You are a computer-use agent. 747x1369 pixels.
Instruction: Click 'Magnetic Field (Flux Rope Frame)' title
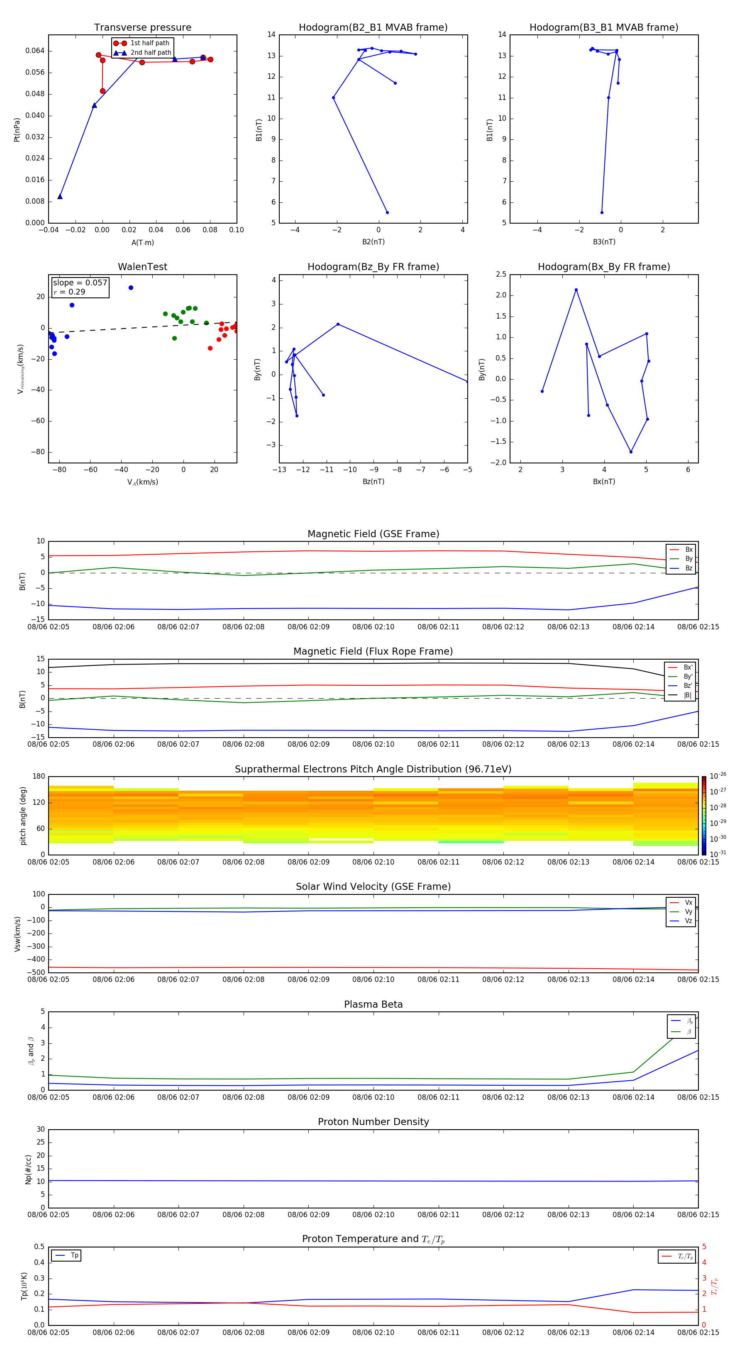pyautogui.click(x=373, y=652)
